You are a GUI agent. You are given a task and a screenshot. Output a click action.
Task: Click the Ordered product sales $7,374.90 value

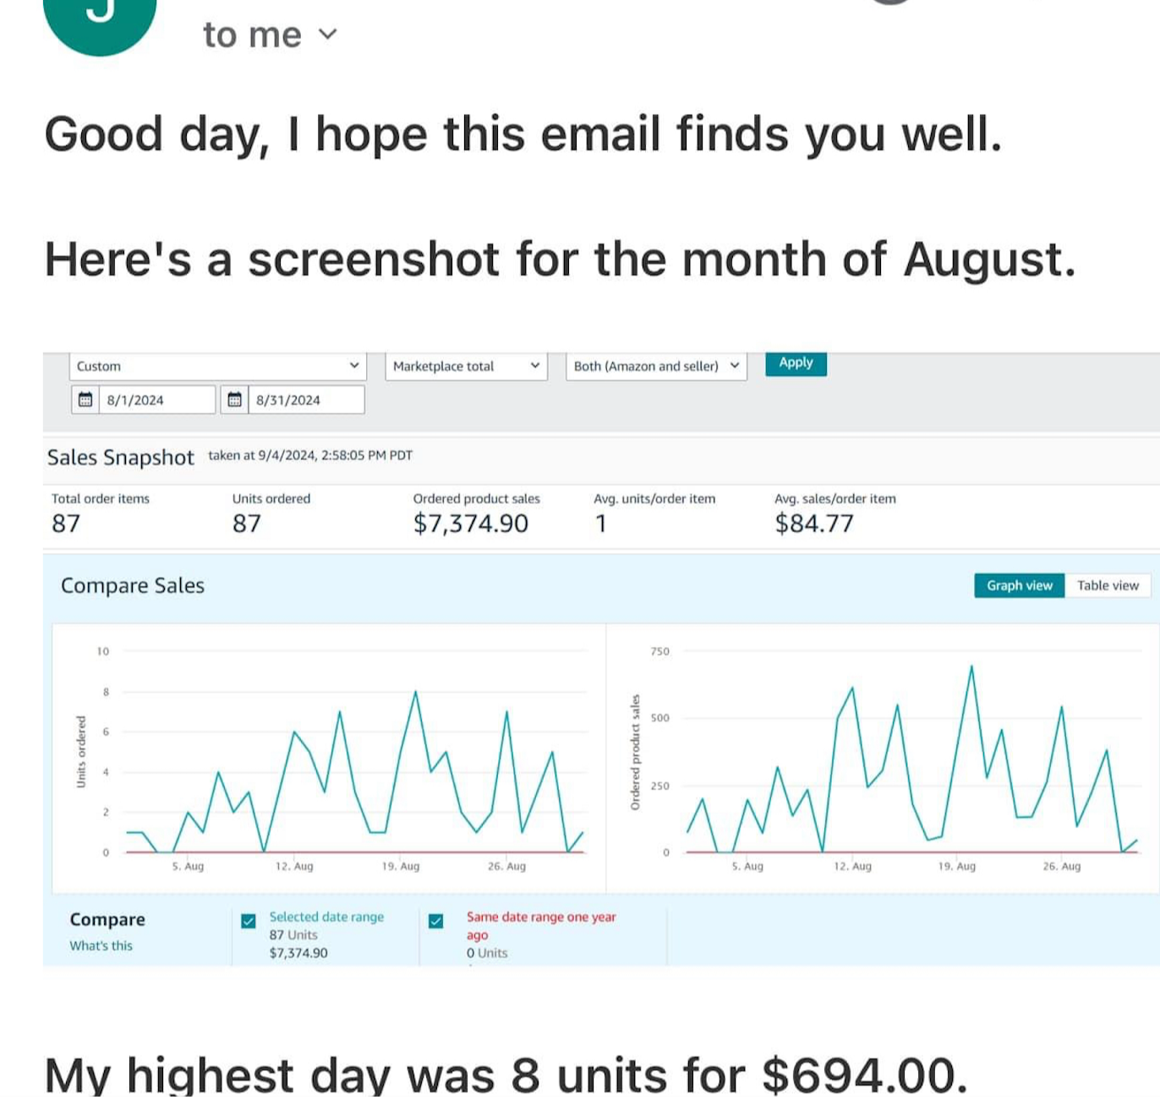[x=470, y=524]
